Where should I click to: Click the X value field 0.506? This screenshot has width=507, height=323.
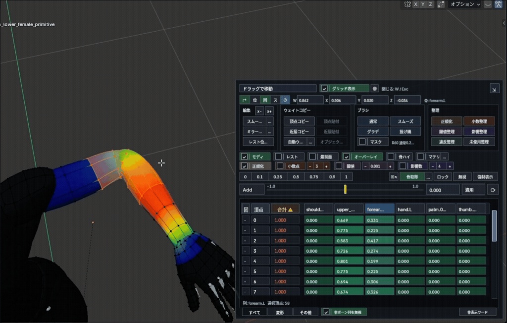(x=343, y=101)
